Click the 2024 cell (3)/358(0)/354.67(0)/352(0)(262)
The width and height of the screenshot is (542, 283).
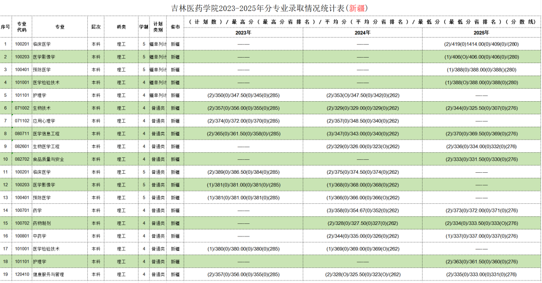[x=363, y=210]
